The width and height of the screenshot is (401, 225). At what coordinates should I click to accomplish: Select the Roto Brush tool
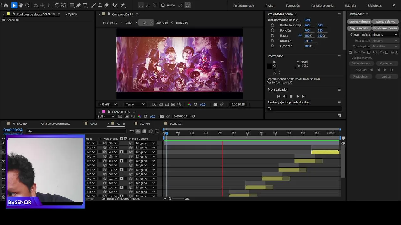(115, 5)
